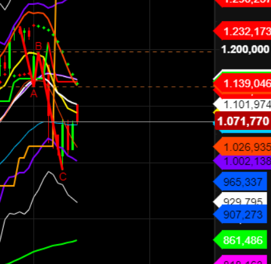Click wave label C on chart
The image size is (271, 264).
(x=63, y=177)
